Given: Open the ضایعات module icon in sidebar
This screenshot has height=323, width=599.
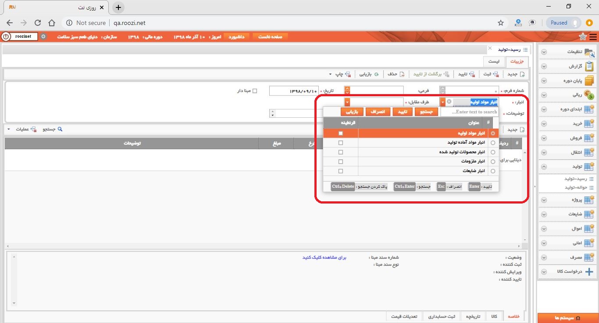Looking at the screenshot, I should click(x=589, y=214).
